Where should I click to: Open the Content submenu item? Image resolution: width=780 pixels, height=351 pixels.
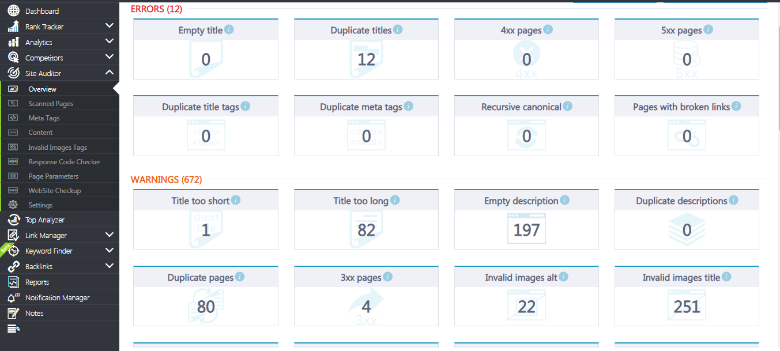(x=59, y=133)
